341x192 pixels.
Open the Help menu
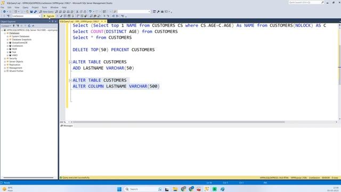[x=64, y=7]
